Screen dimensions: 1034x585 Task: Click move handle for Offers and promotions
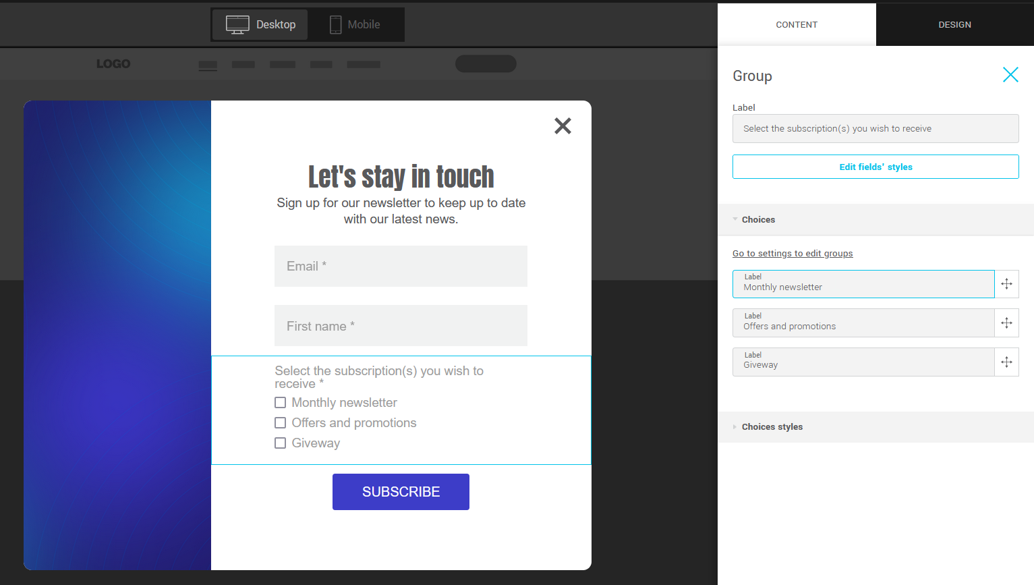click(1006, 323)
